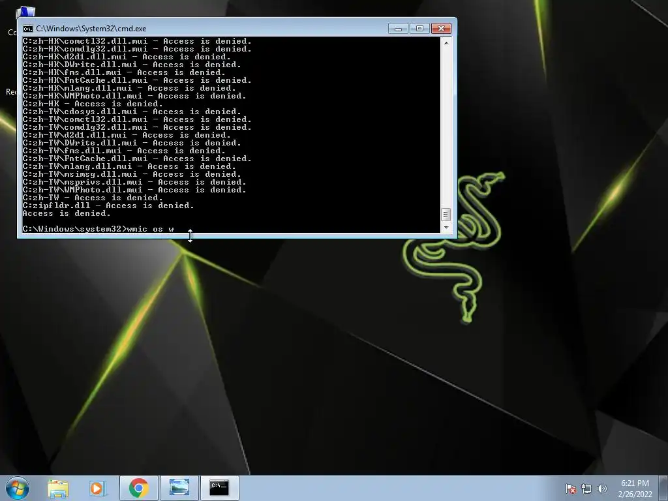Open the volume speaker tray icon
Viewport: 668px width, 501px height.
click(x=601, y=489)
